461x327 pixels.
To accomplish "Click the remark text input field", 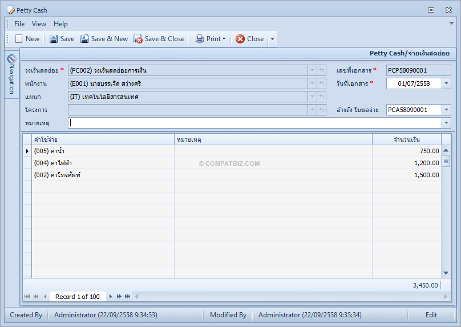I will click(x=255, y=123).
